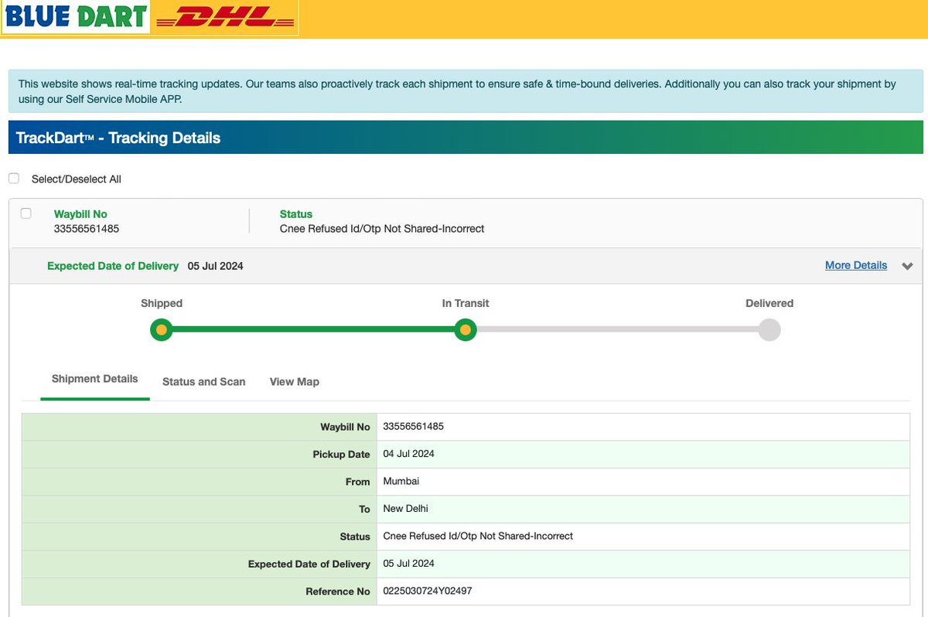Screen dimensions: 928x617
Task: Collapse details with the chevron beside More Details
Action: (907, 266)
